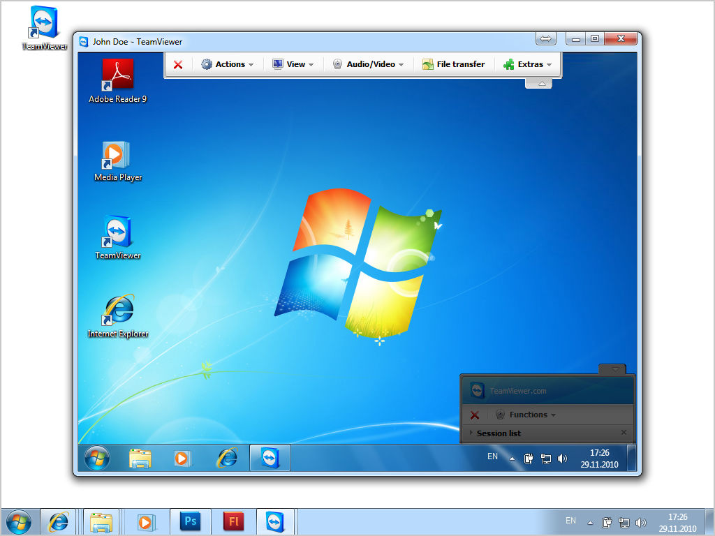Expand the Audio/Video menu
This screenshot has height=536, width=715.
tap(368, 64)
